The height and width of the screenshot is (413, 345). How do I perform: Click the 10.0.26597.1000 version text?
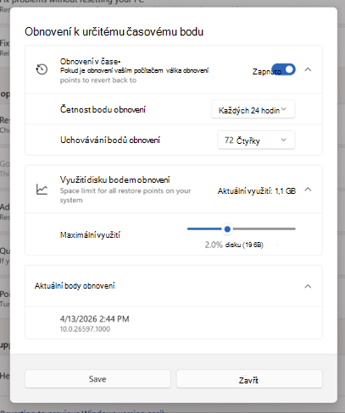[85, 329]
